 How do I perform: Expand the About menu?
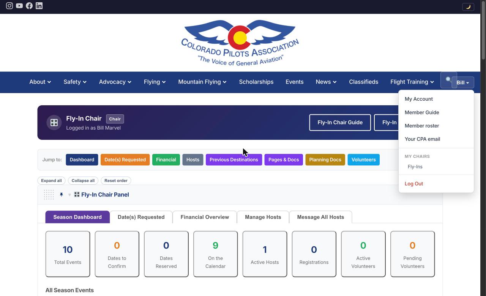(x=40, y=82)
